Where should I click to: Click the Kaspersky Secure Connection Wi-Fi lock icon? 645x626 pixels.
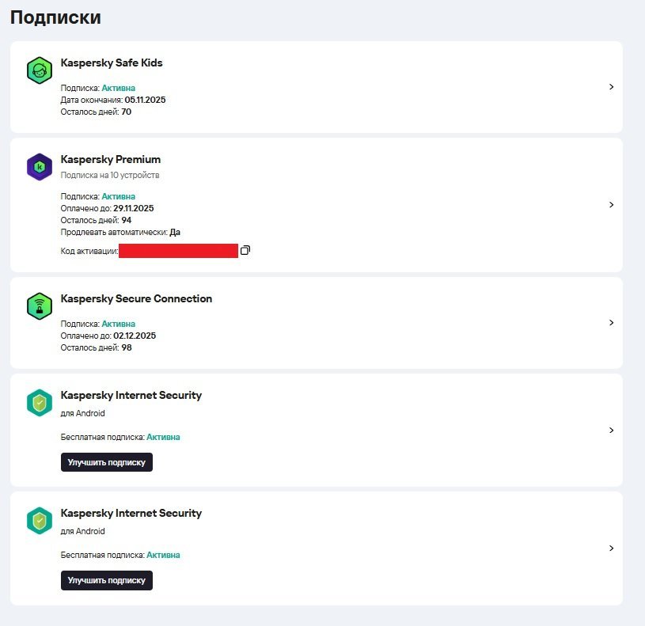tap(40, 306)
